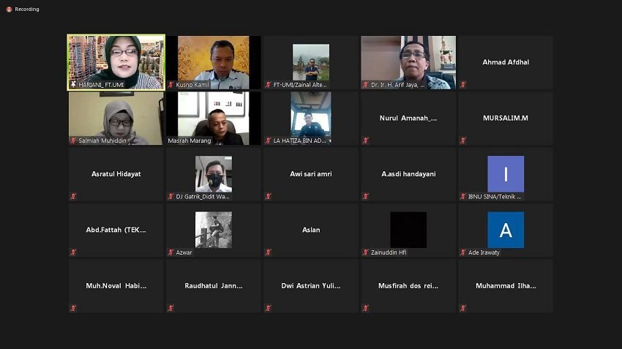Select the MURSALIM.M participant tile
Image resolution: width=622 pixels, height=349 pixels.
click(506, 119)
